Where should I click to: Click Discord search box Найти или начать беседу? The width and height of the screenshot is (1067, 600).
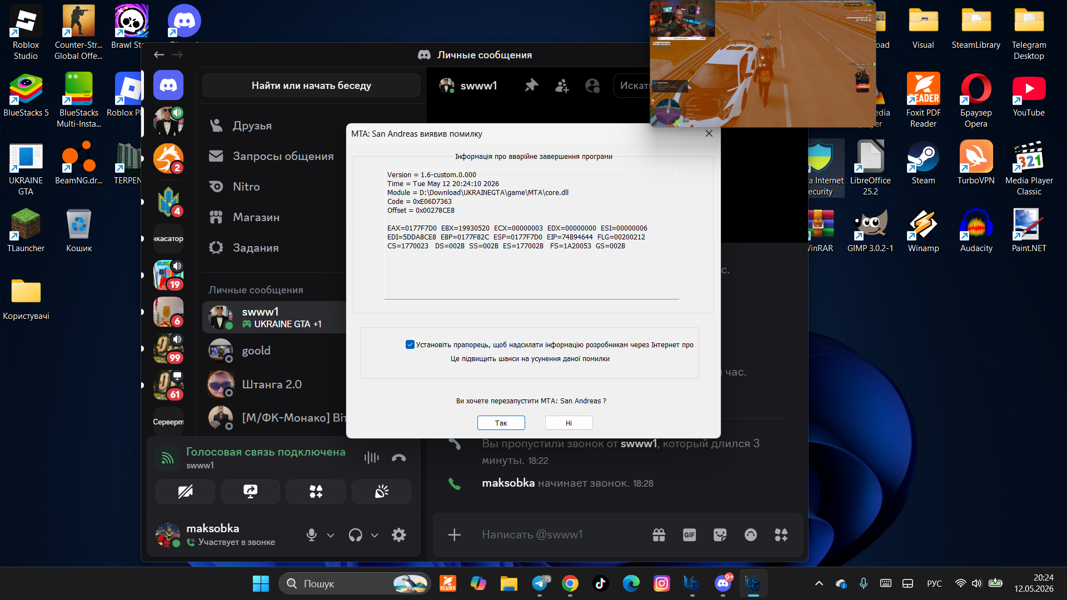pyautogui.click(x=311, y=86)
